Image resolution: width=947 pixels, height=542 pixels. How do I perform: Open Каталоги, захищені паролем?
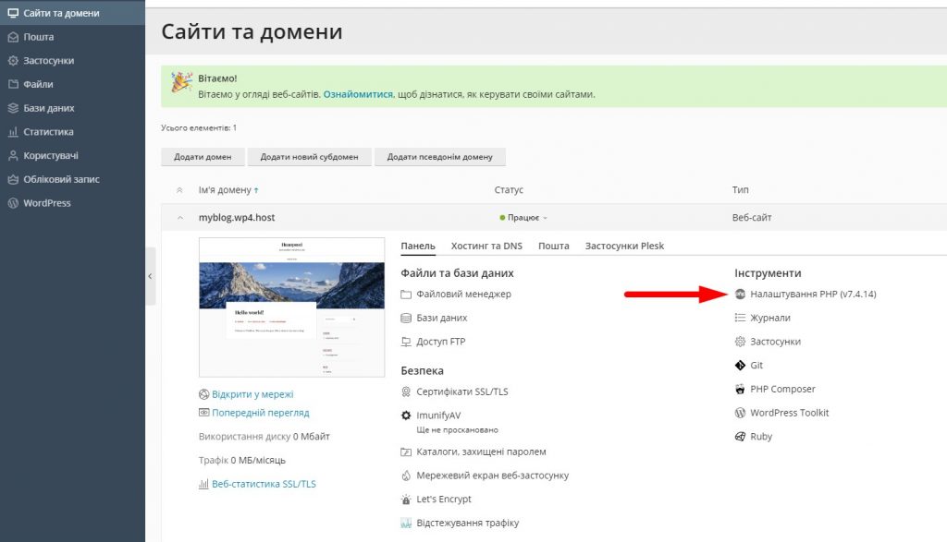pos(481,452)
